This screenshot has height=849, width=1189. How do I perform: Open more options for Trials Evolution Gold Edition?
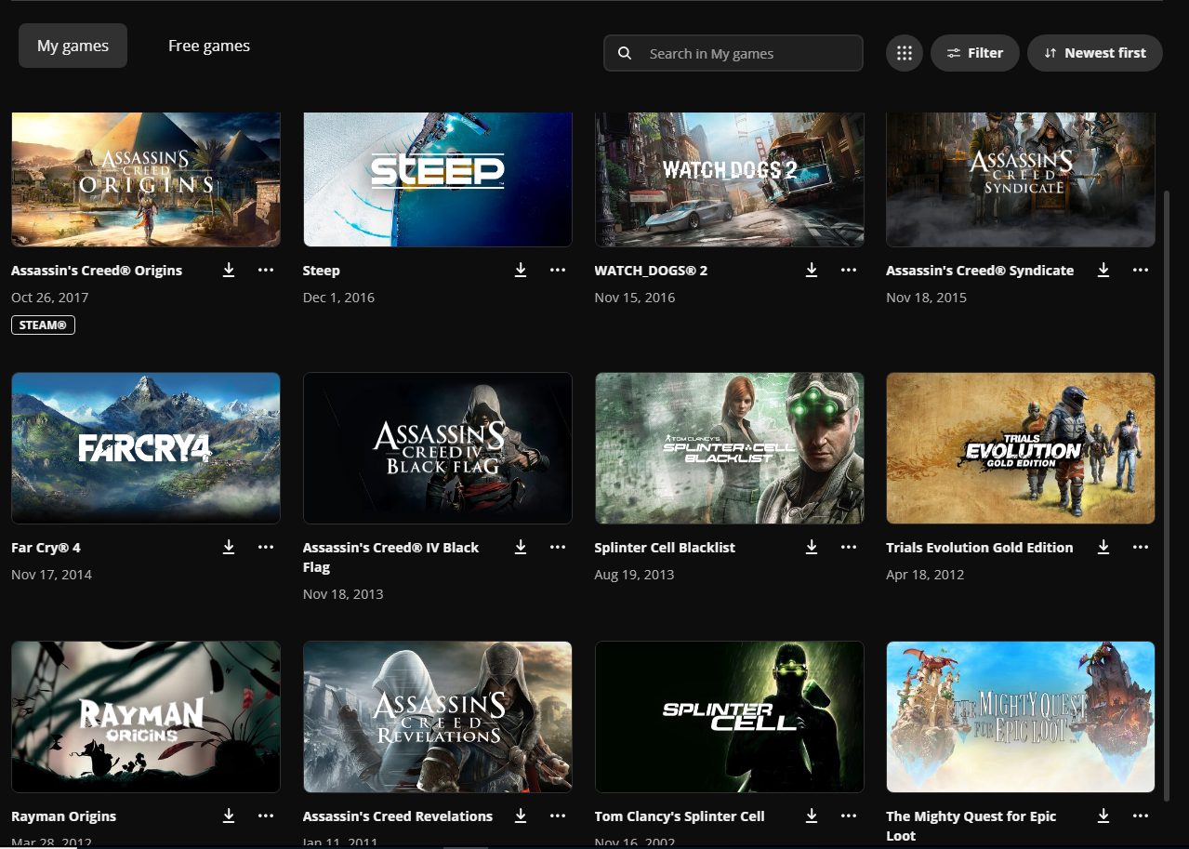click(1141, 547)
